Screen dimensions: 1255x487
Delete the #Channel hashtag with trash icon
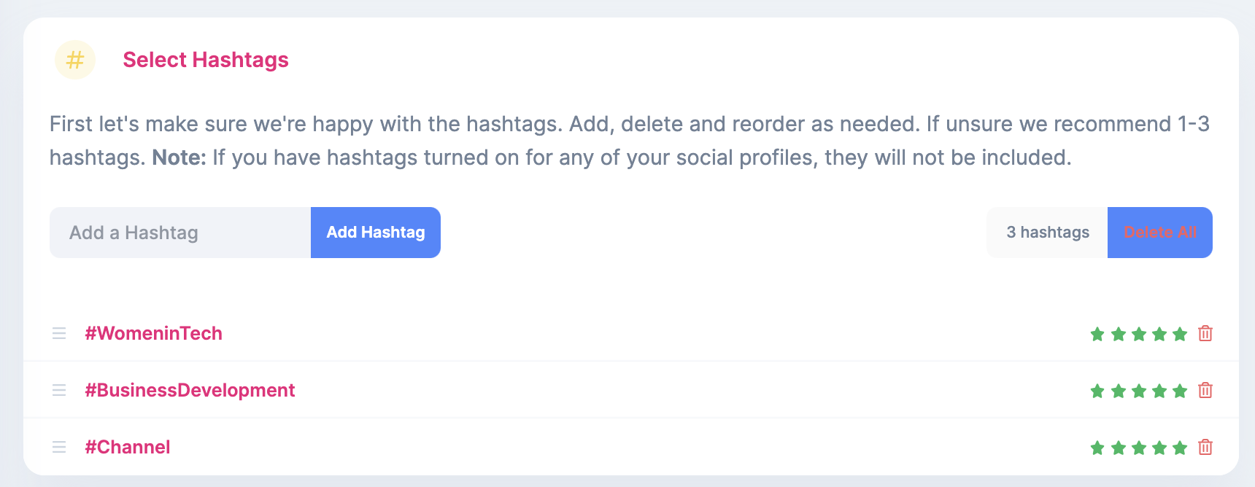pyautogui.click(x=1205, y=447)
